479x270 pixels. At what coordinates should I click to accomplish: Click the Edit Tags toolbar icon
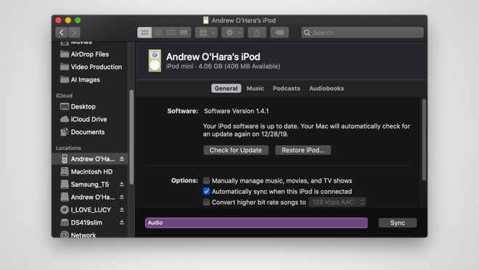click(x=279, y=33)
